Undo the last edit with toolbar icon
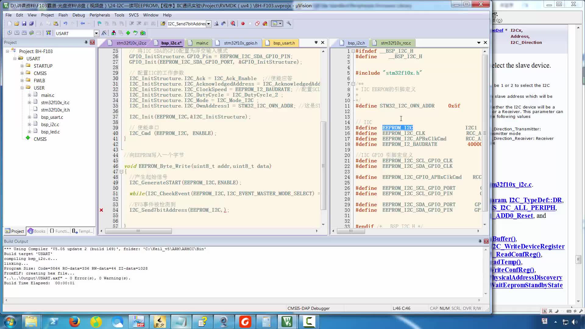585x329 pixels. point(65,23)
